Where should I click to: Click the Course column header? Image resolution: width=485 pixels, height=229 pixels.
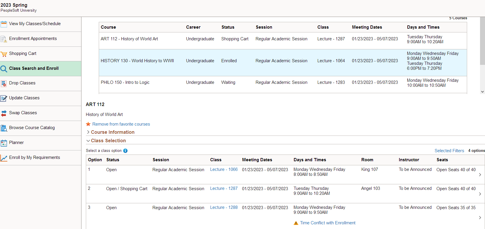click(108, 27)
